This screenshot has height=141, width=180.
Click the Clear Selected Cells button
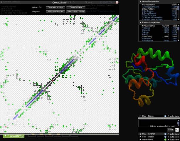[x=55, y=7]
